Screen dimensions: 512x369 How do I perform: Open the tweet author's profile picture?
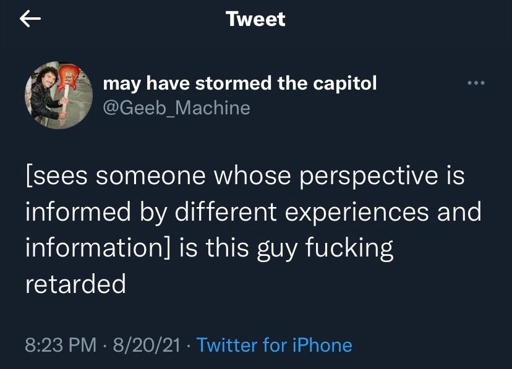pyautogui.click(x=59, y=95)
